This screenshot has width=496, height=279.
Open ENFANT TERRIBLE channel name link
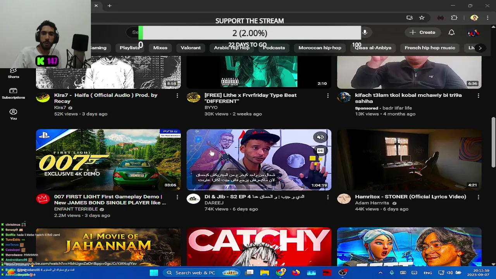tap(76, 209)
